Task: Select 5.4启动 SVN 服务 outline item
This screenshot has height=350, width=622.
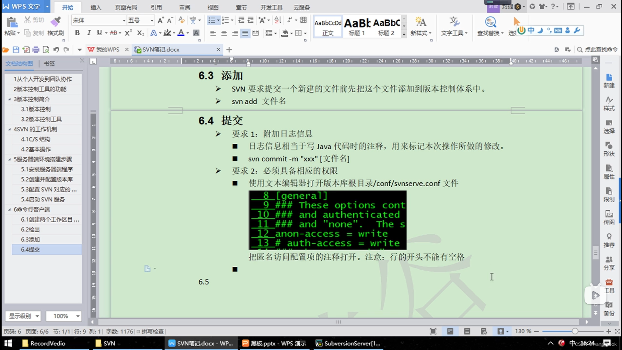Action: tap(43, 200)
